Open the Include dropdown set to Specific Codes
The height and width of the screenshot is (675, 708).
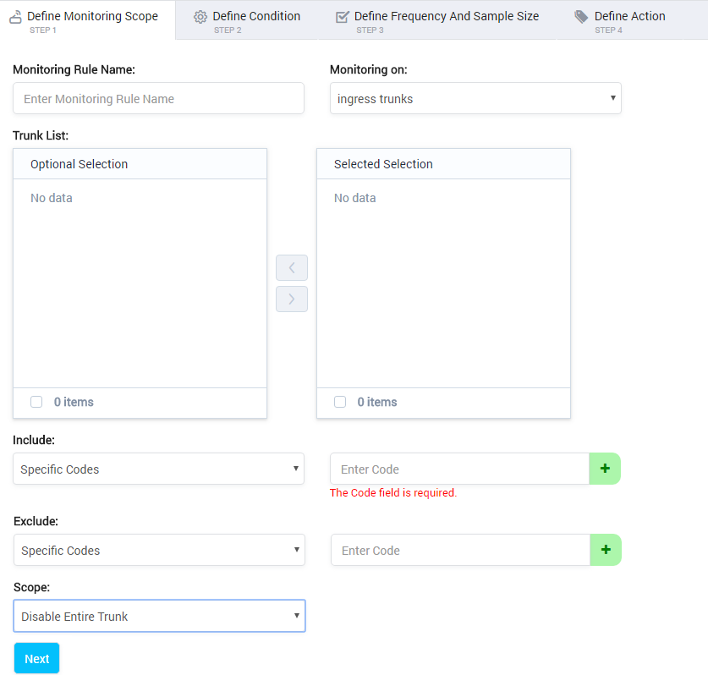click(x=158, y=469)
